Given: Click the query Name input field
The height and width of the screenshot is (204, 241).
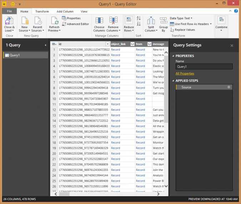Looking at the screenshot, I should click(x=204, y=67).
